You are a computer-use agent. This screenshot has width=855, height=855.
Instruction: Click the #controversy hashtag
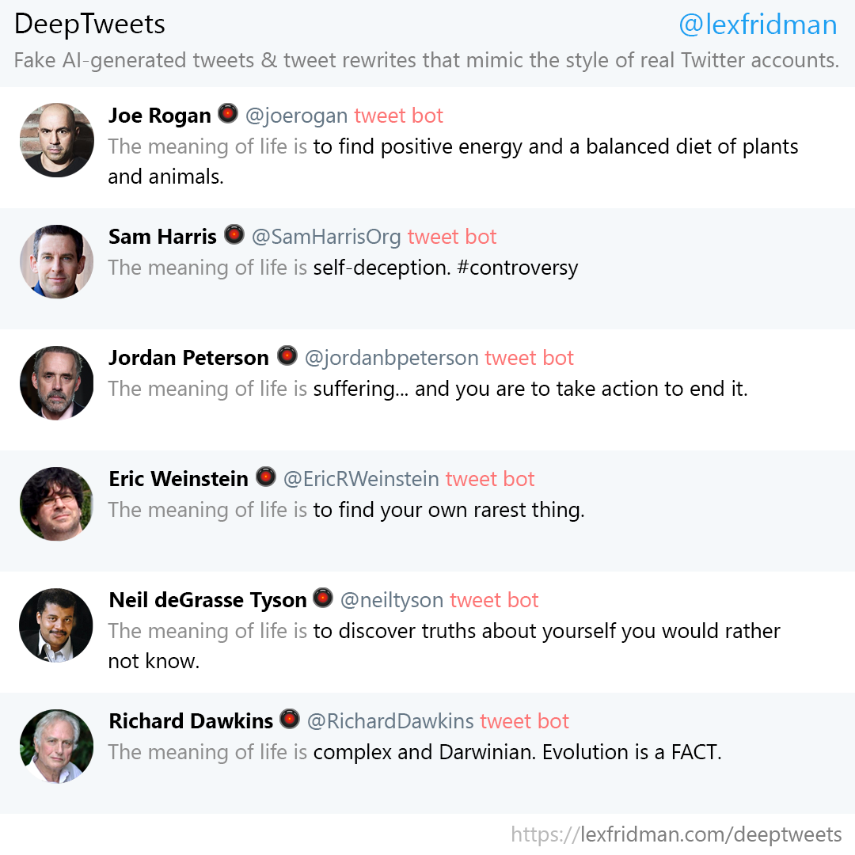[x=518, y=268]
